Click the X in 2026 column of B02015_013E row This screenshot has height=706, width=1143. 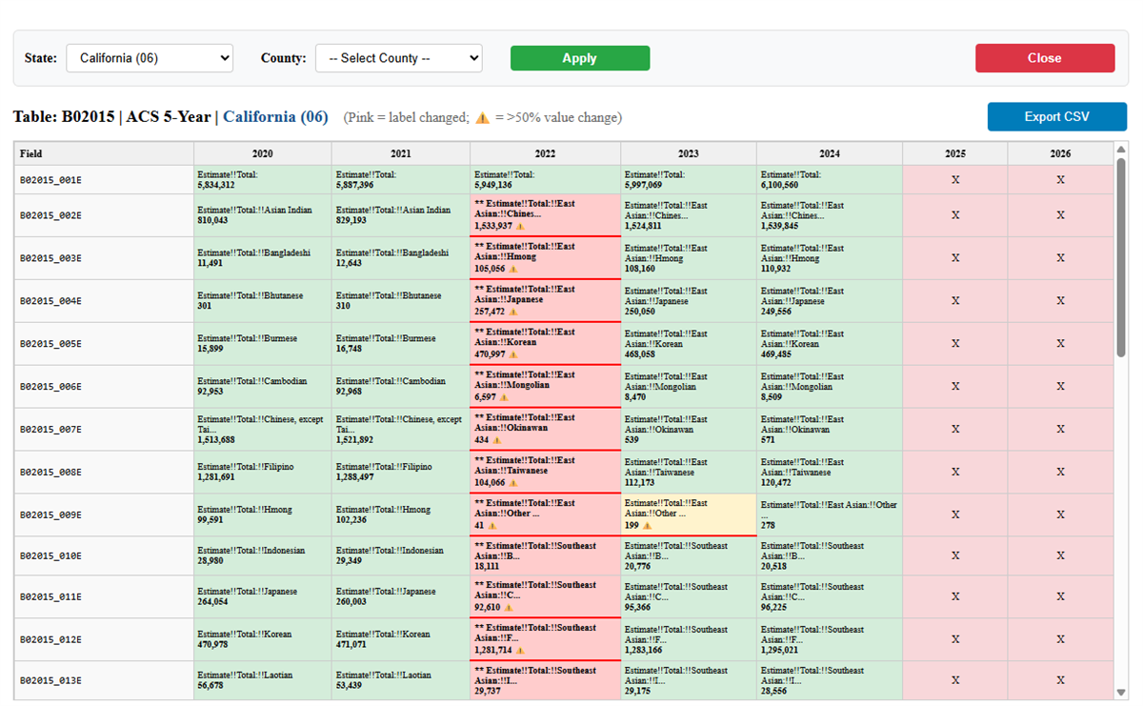(x=1060, y=680)
